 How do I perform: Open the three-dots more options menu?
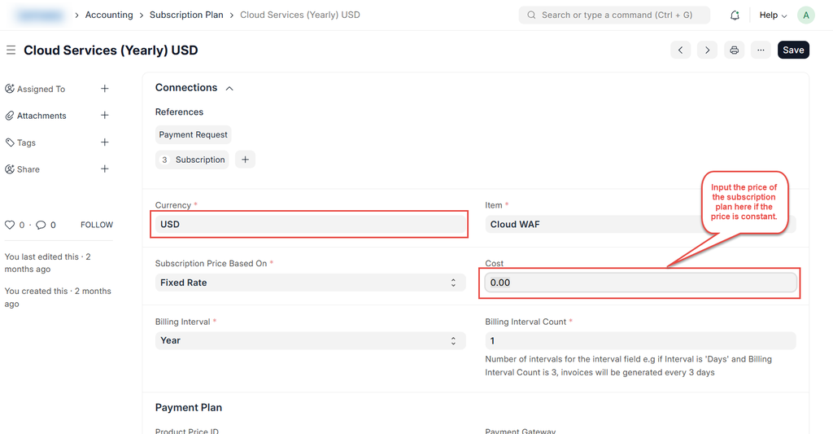(761, 50)
